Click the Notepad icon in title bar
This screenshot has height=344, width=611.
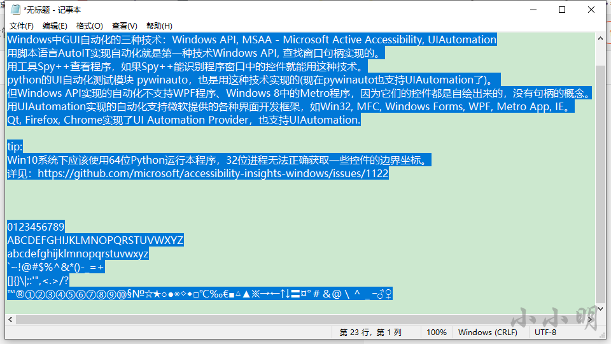15,10
